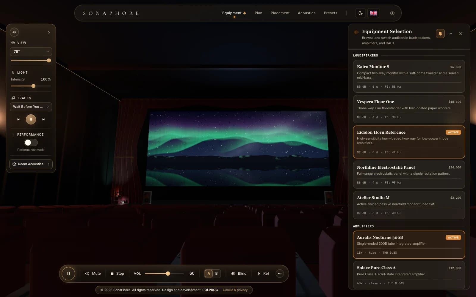Toggle Performance mode switch

(x=31, y=143)
